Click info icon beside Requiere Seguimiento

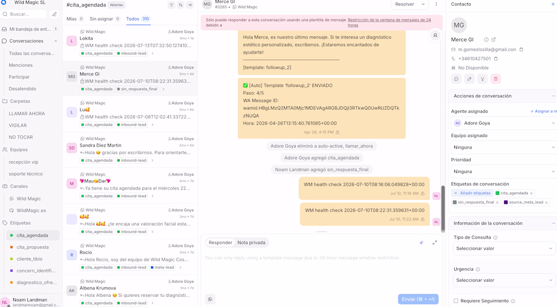513,301
